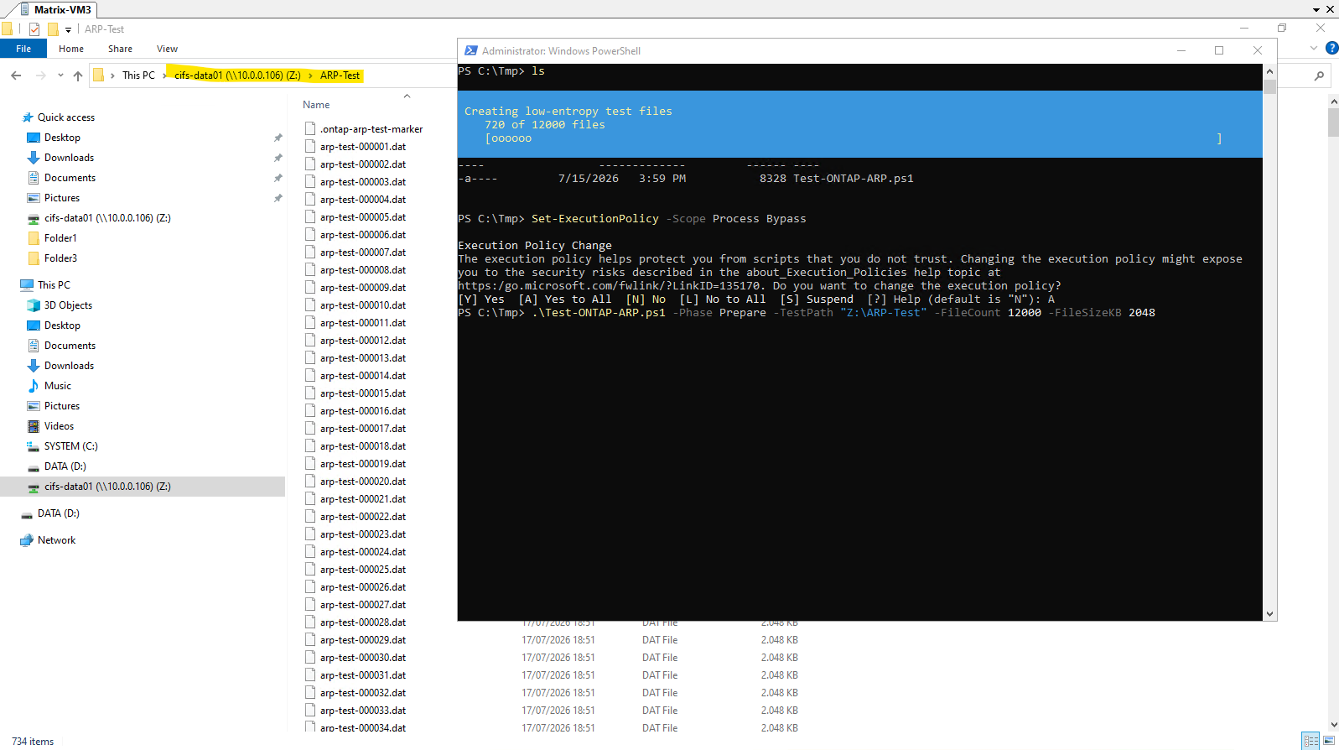
Task: Select the Network item in navigation pane
Action: (x=57, y=540)
